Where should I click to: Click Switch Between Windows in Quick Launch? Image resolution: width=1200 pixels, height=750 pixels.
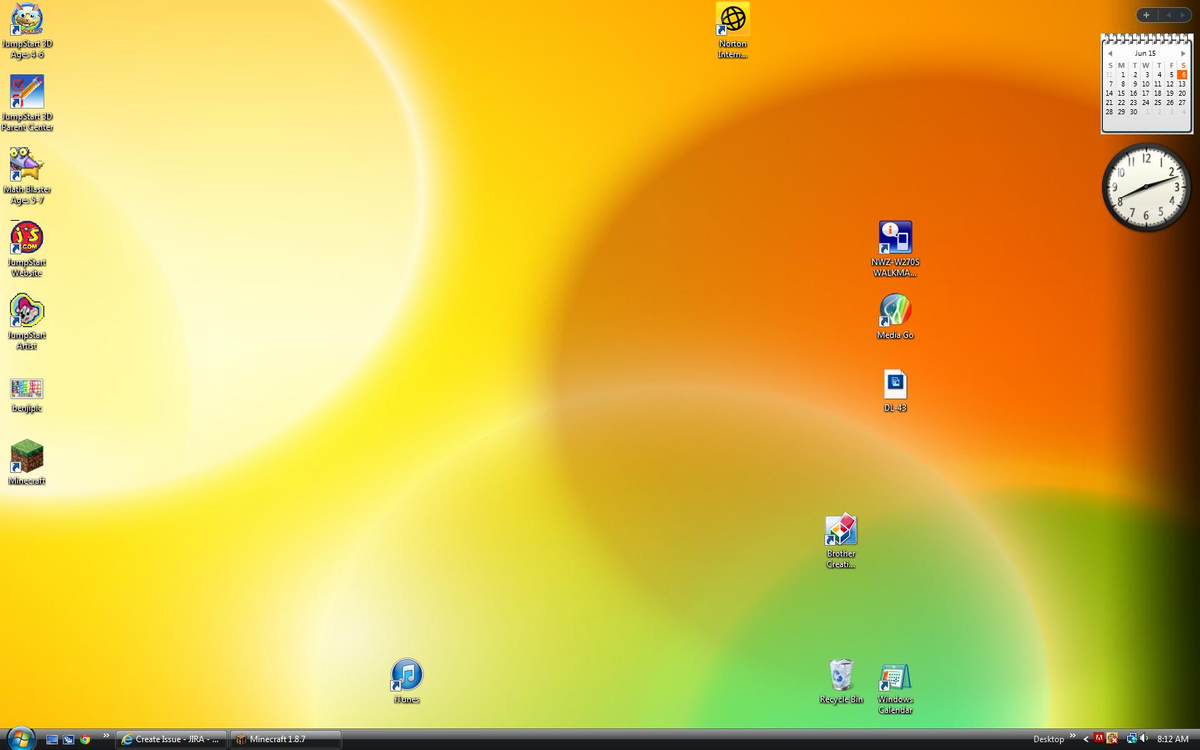pos(69,739)
